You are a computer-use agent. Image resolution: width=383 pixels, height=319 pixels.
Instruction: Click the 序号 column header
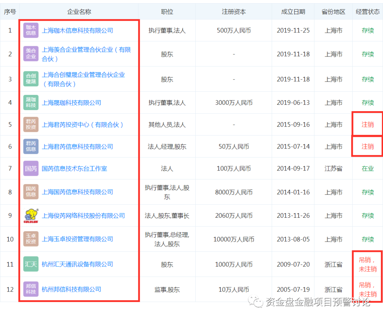(10, 11)
